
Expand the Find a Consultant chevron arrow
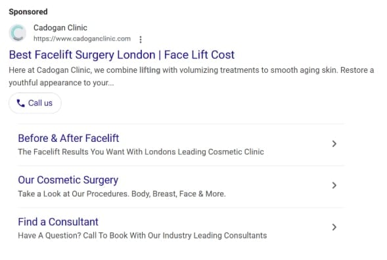pos(334,227)
